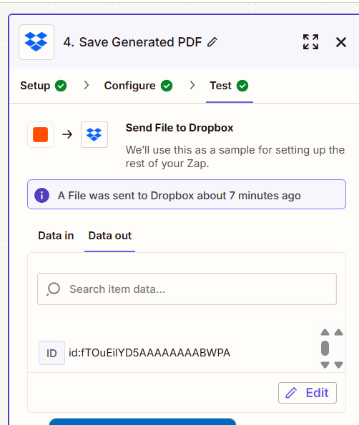Click the small Dropbox destination icon
Screen dimensions: 359x425
tap(94, 134)
